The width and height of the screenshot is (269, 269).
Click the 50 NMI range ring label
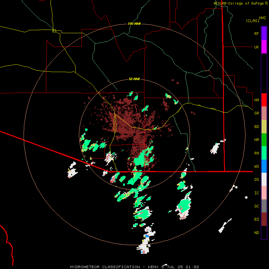click(x=134, y=79)
